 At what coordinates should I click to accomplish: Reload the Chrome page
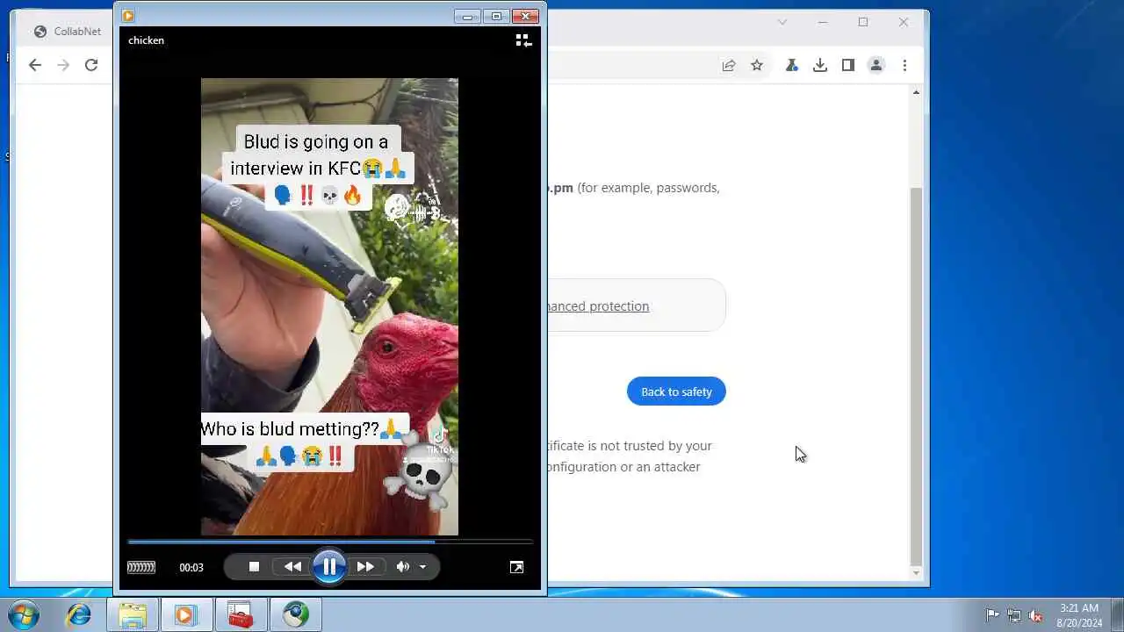point(91,65)
